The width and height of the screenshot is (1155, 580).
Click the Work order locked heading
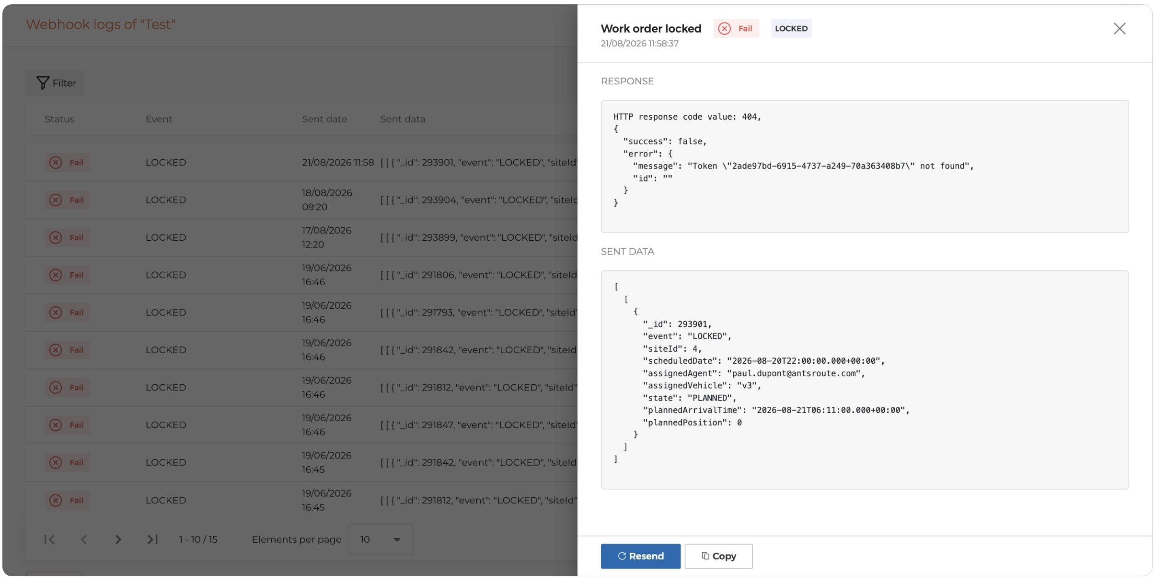click(x=651, y=29)
